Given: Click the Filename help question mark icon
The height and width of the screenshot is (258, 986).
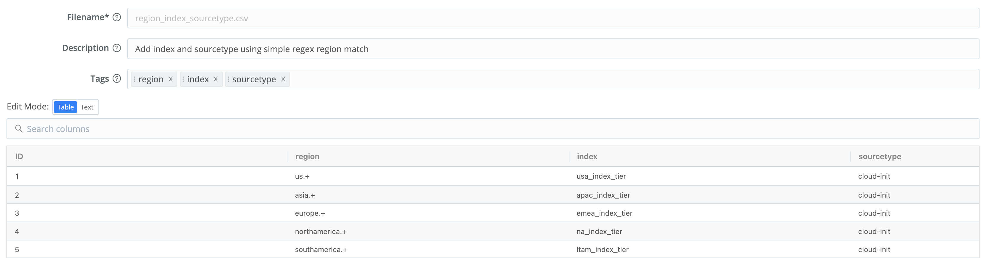Looking at the screenshot, I should (x=117, y=17).
